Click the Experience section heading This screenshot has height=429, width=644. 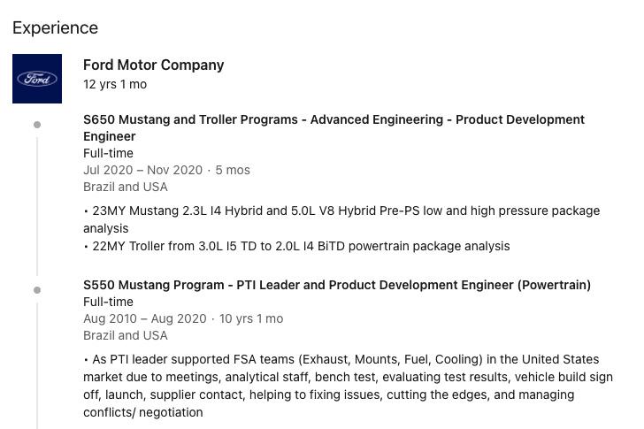coord(55,28)
